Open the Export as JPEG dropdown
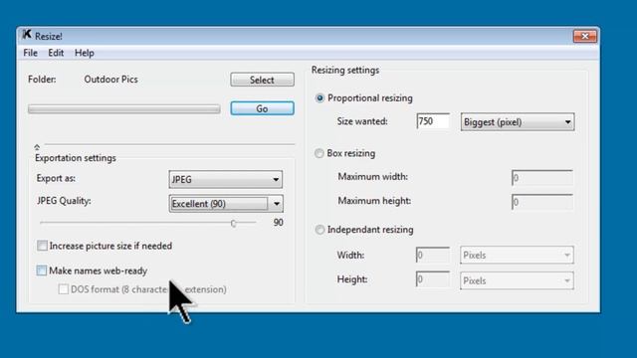This screenshot has width=637, height=358. tap(226, 179)
